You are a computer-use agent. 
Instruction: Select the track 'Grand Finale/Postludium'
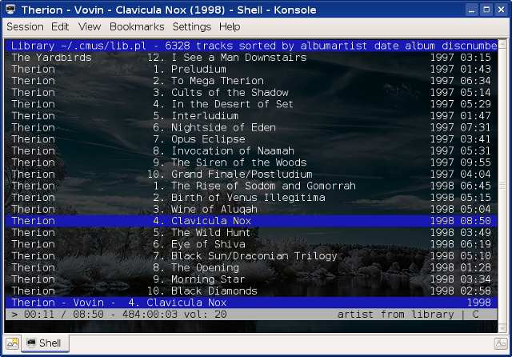pos(251,174)
